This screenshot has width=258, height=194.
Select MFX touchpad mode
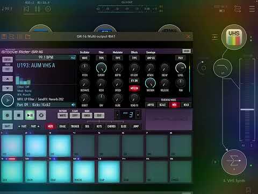(174, 105)
